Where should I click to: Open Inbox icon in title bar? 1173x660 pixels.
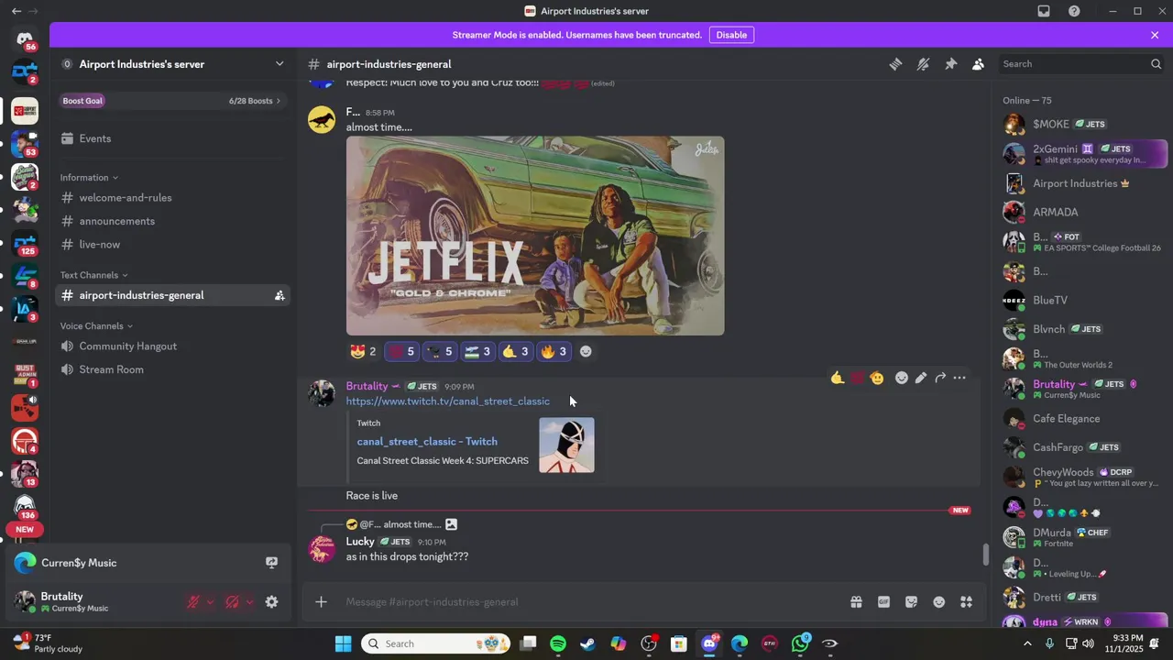click(1044, 11)
